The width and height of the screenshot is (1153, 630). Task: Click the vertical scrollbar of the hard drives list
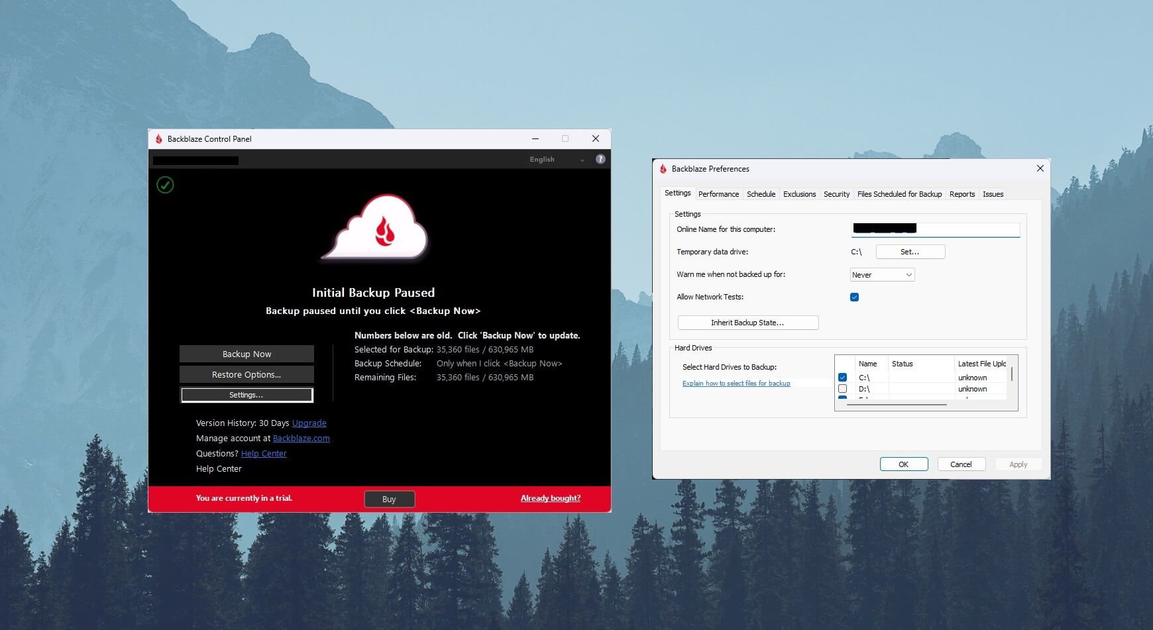tap(1012, 374)
